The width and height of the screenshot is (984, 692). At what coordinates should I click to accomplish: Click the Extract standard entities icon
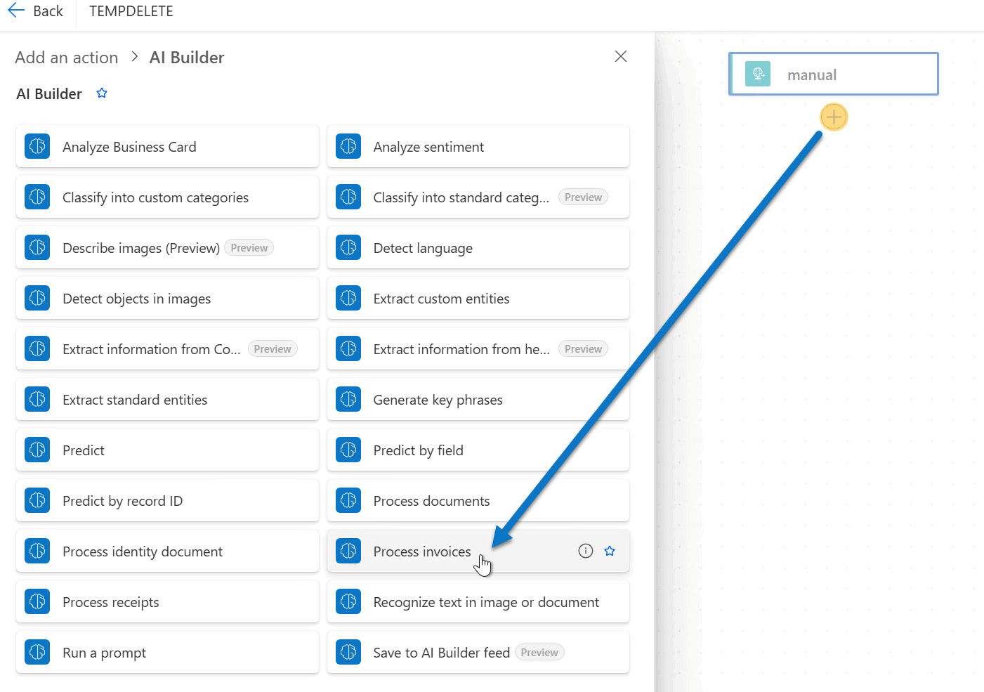coord(37,399)
